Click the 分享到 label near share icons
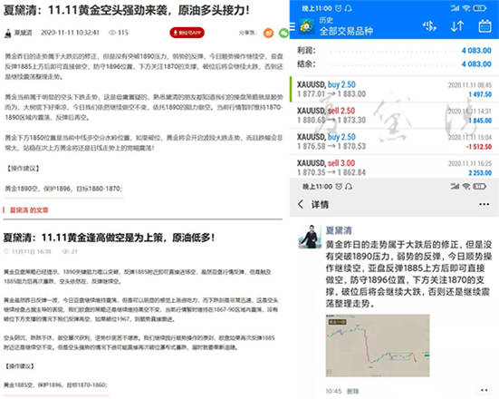499x399 pixels. [x=247, y=33]
